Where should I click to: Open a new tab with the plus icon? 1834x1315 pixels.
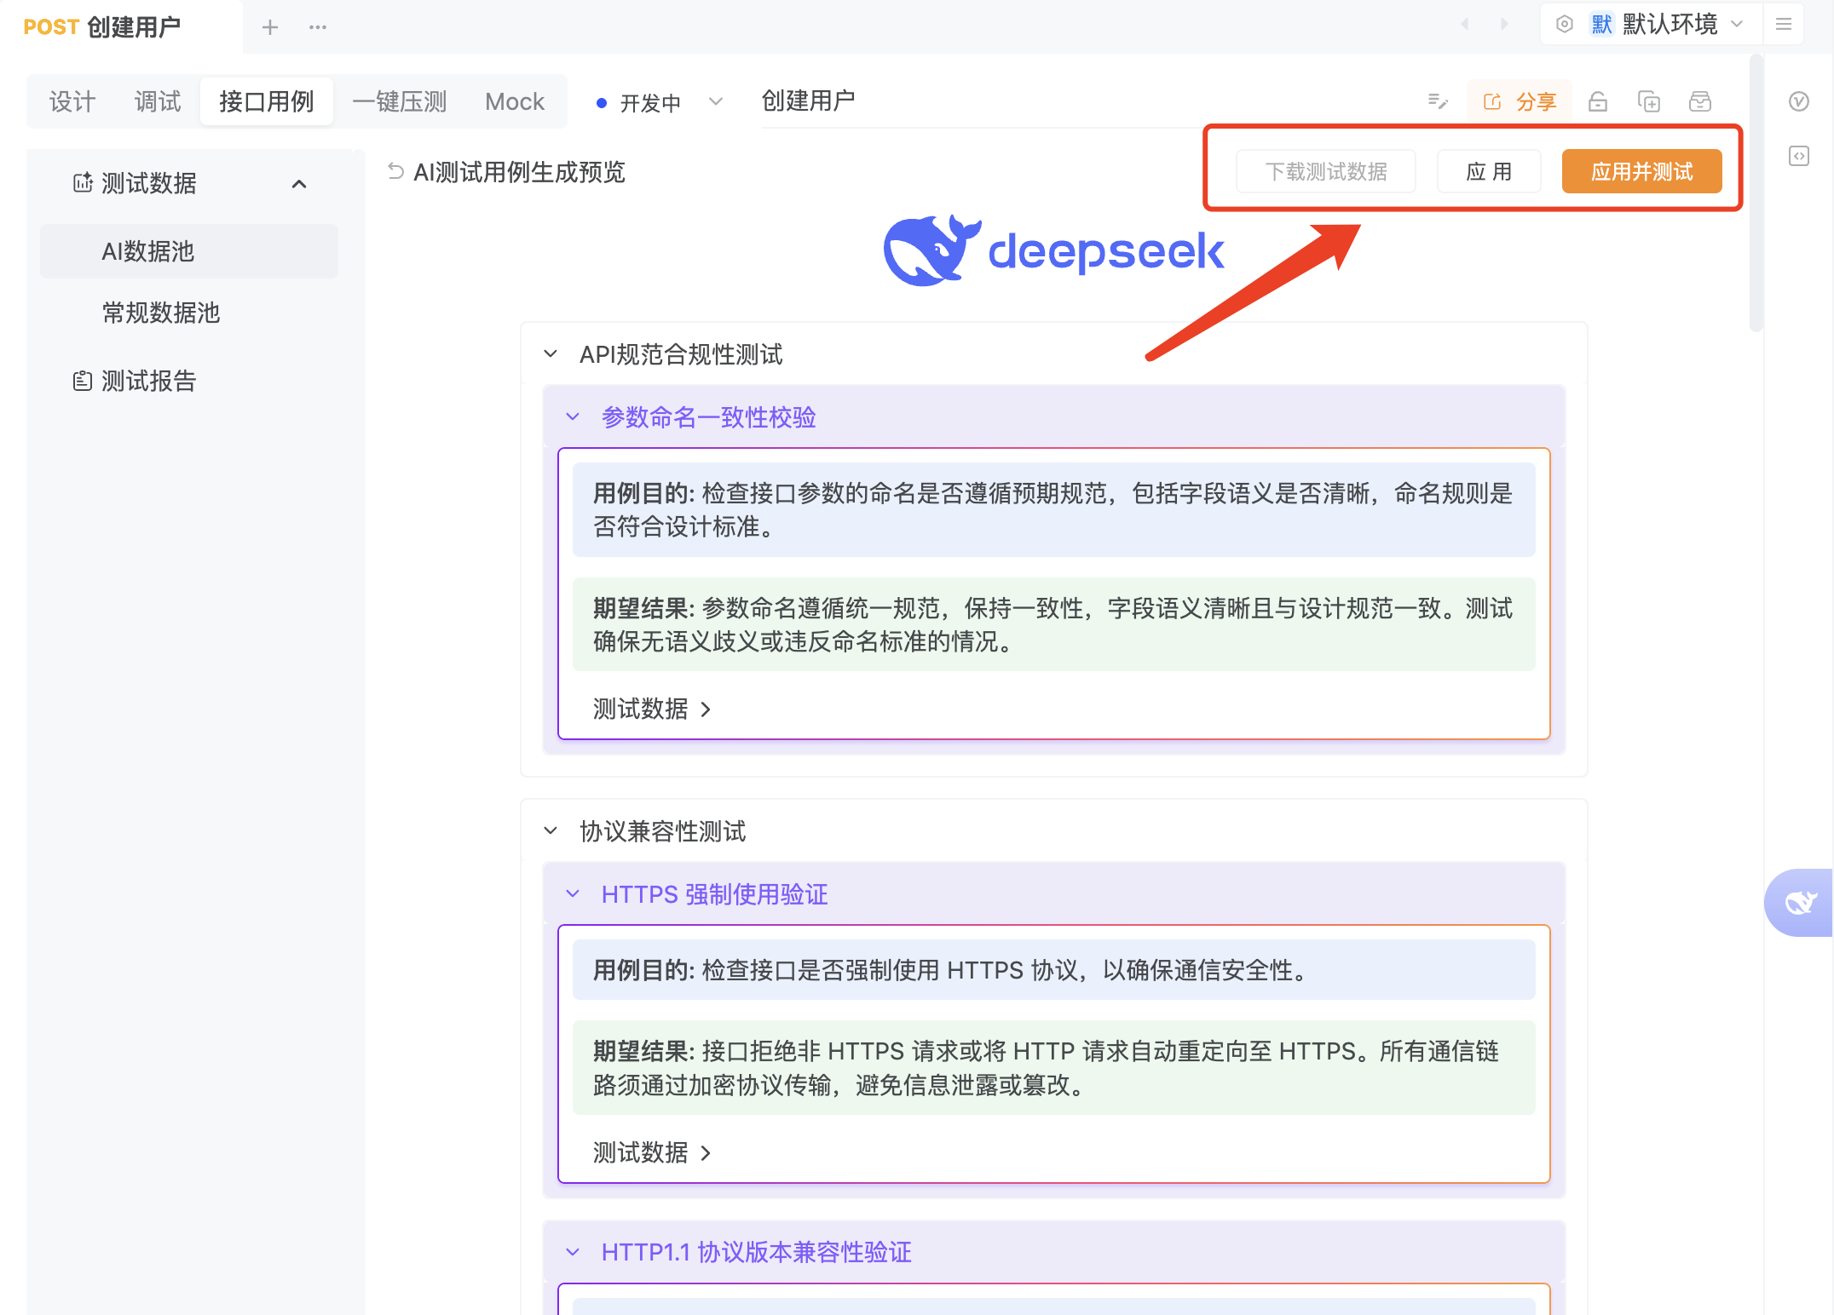coord(270,27)
